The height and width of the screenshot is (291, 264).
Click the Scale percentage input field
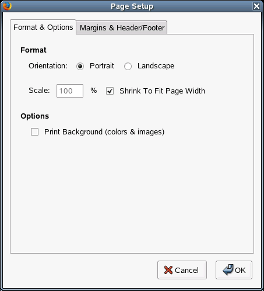70,91
